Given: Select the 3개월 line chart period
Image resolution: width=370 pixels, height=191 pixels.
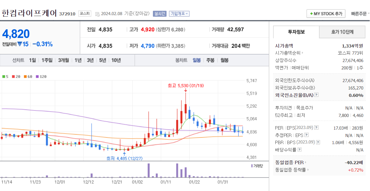Looking at the screenshot, I should click(64, 60).
